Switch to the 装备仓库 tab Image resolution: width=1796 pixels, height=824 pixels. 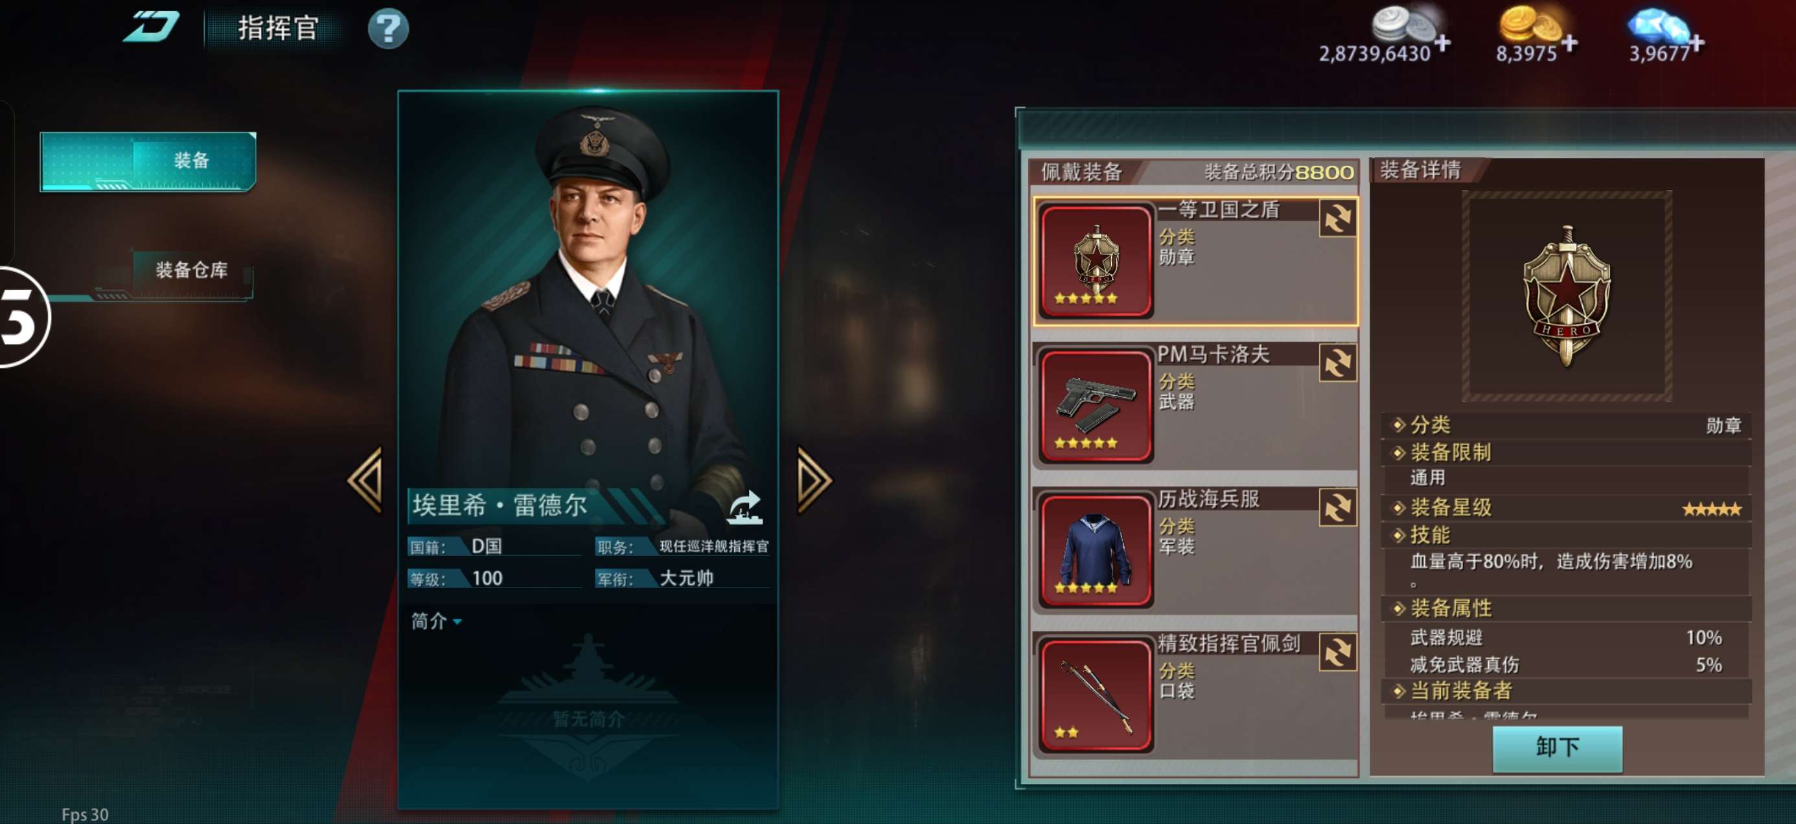[191, 271]
